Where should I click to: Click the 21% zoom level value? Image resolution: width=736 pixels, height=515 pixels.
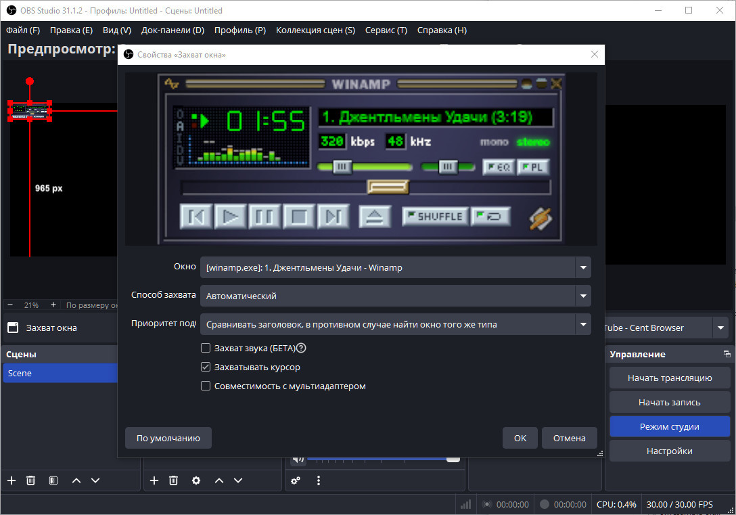pyautogui.click(x=31, y=305)
